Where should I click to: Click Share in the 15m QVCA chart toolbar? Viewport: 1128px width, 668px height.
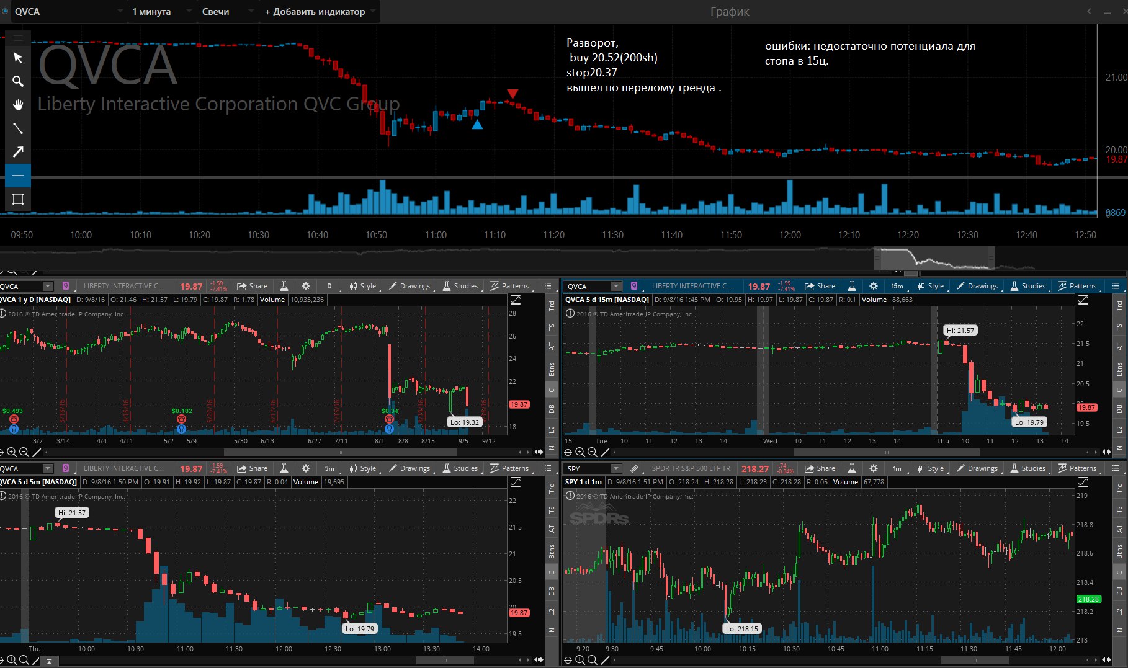[820, 286]
